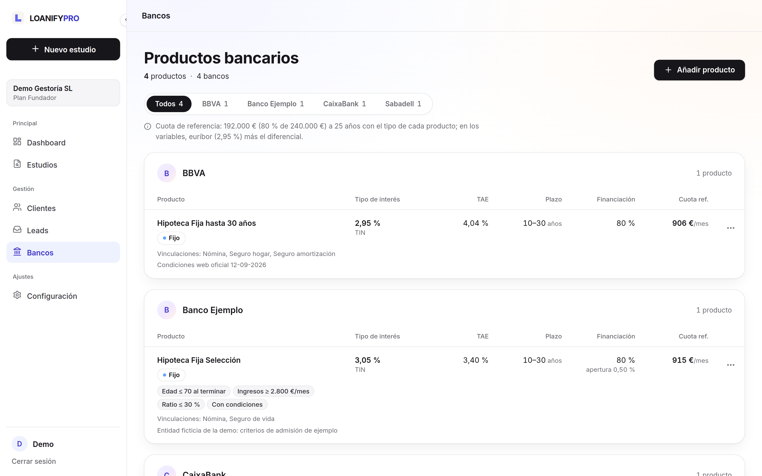Click the Ingresos ≥ 2.800 €/mes chip
The width and height of the screenshot is (762, 476).
(x=273, y=391)
